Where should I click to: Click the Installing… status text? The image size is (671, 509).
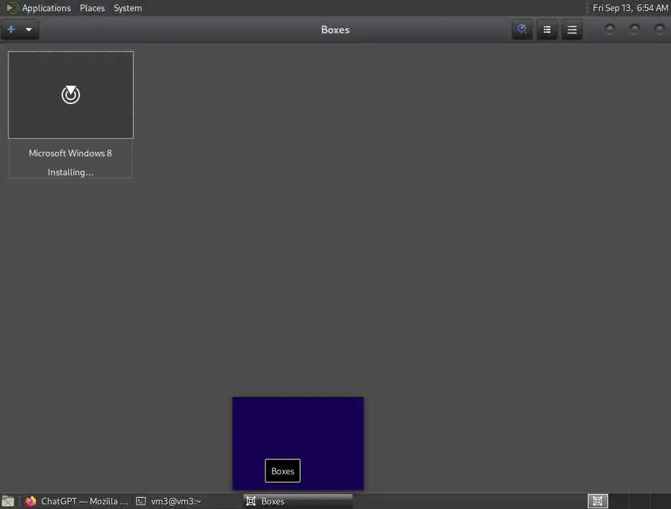tap(71, 172)
